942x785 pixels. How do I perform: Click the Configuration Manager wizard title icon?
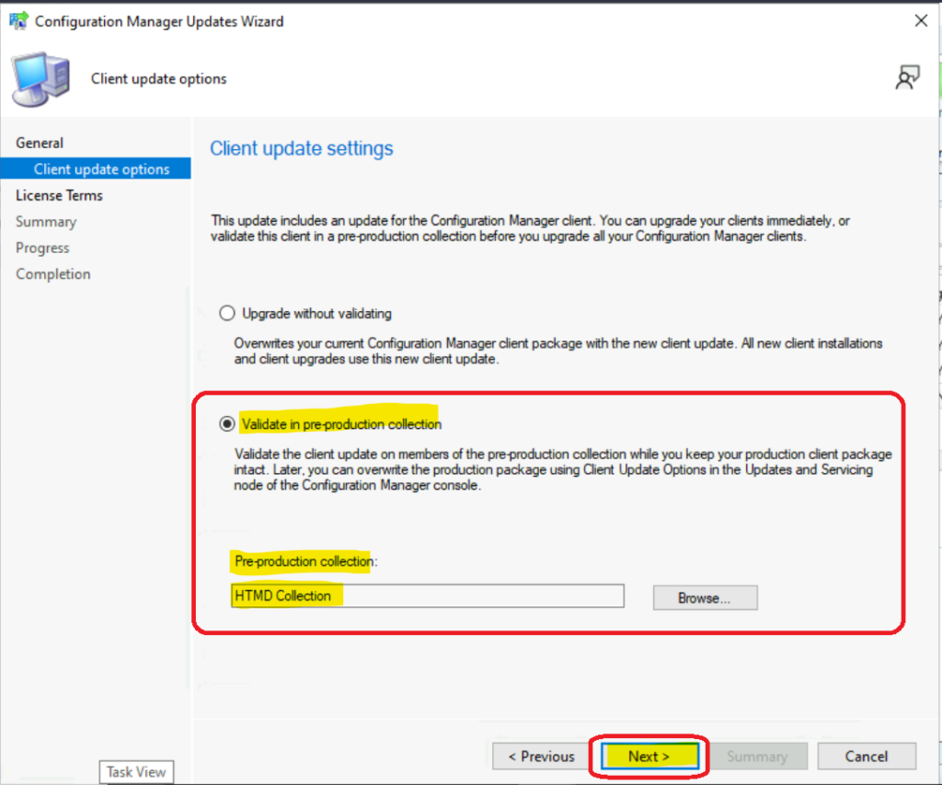[x=18, y=21]
